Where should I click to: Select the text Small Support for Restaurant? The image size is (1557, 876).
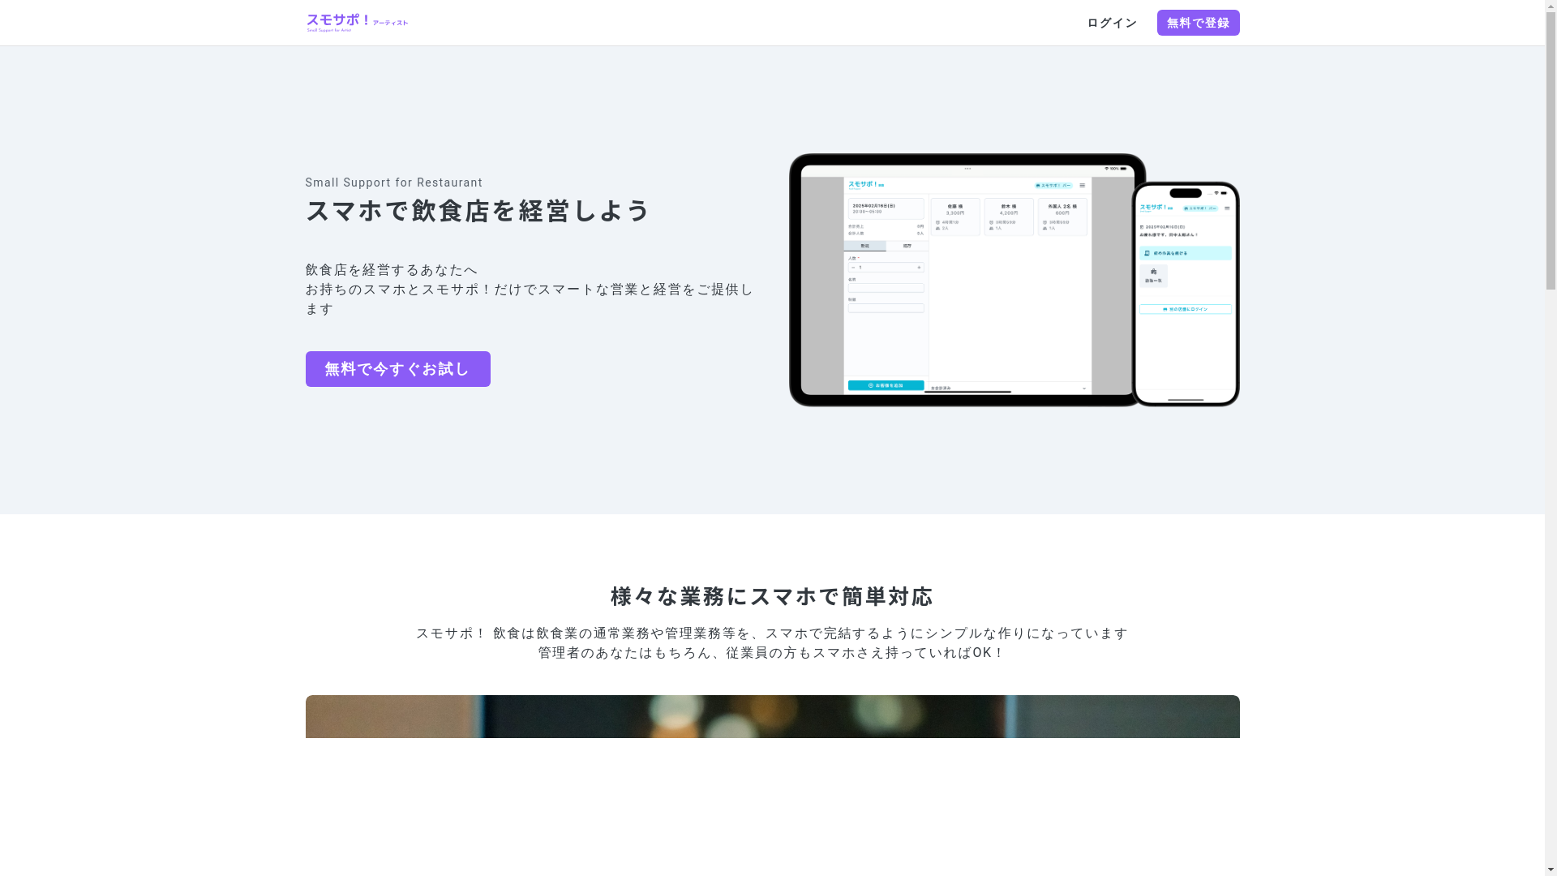point(393,182)
